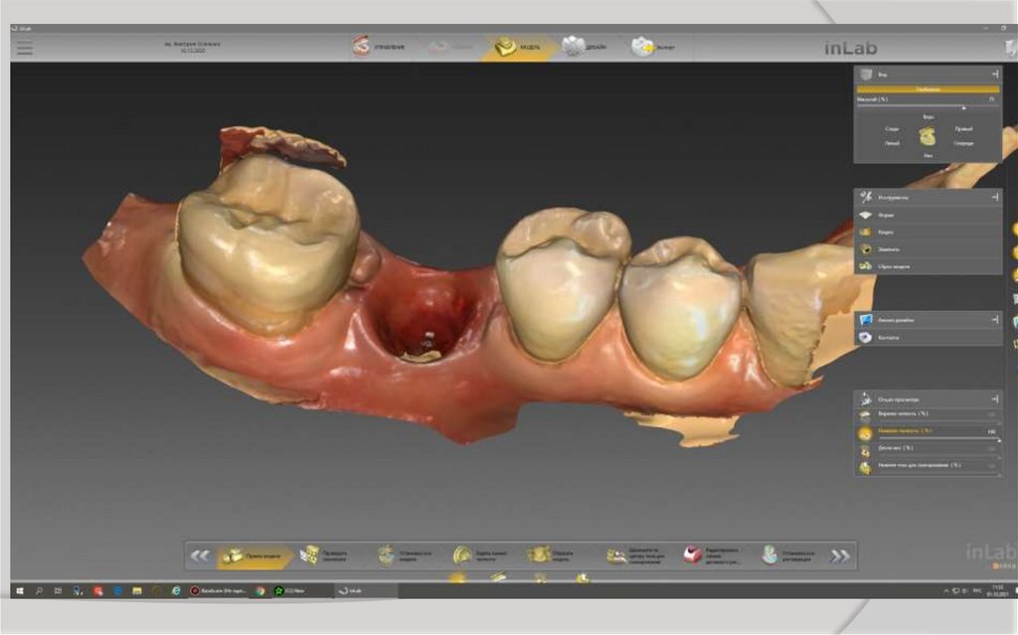The height and width of the screenshot is (635, 1018).
Task: Set the view to Спереди (Front)
Action: (963, 143)
